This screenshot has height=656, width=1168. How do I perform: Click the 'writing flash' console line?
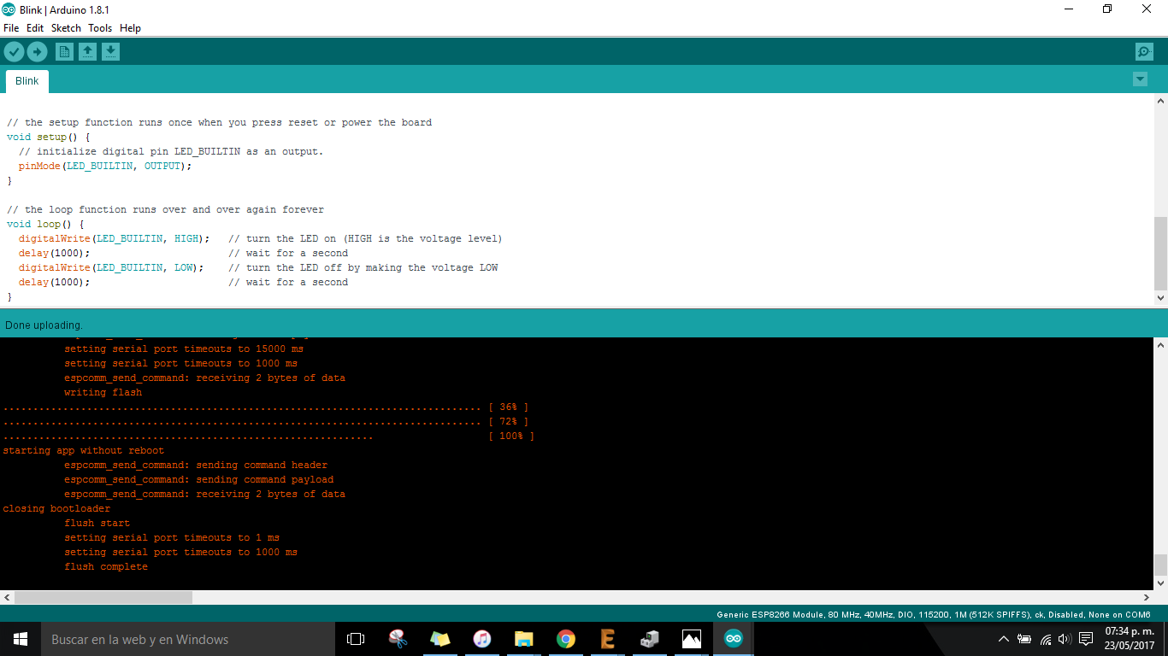coord(103,392)
